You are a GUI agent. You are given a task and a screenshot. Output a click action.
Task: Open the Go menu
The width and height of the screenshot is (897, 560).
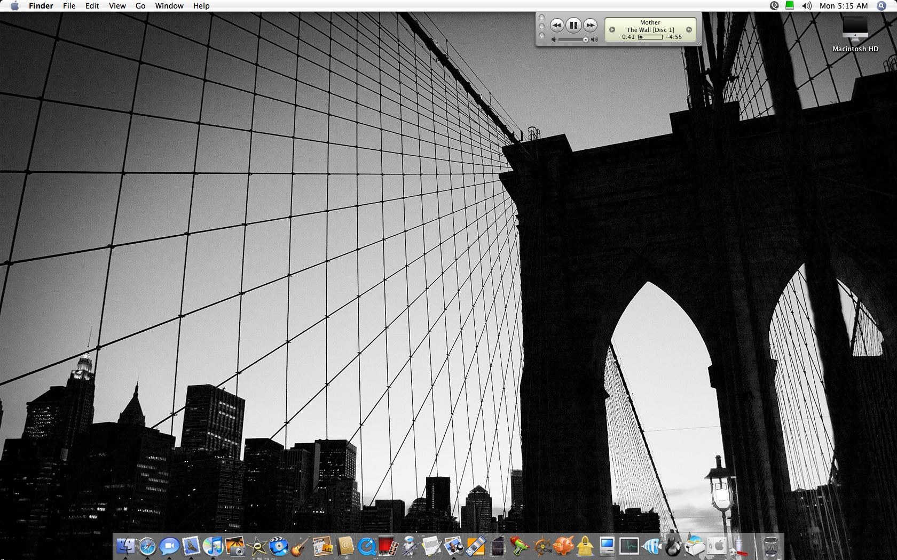pyautogui.click(x=140, y=6)
